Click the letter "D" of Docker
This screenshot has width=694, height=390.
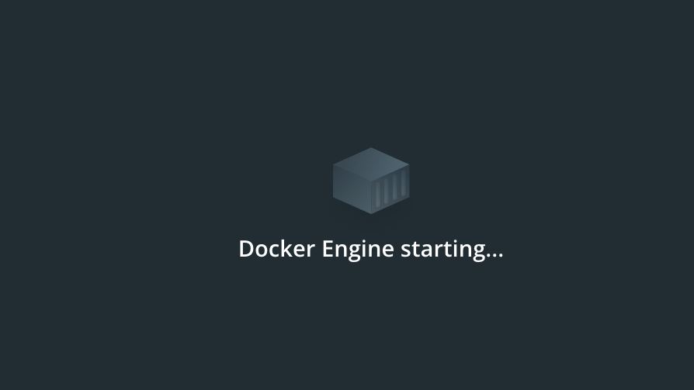(x=247, y=249)
